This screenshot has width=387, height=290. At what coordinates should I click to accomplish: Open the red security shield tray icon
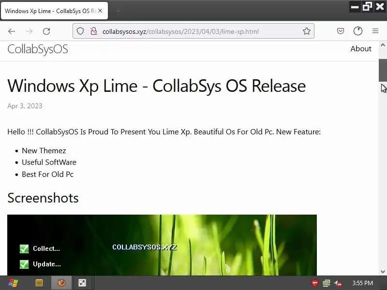tap(315, 283)
